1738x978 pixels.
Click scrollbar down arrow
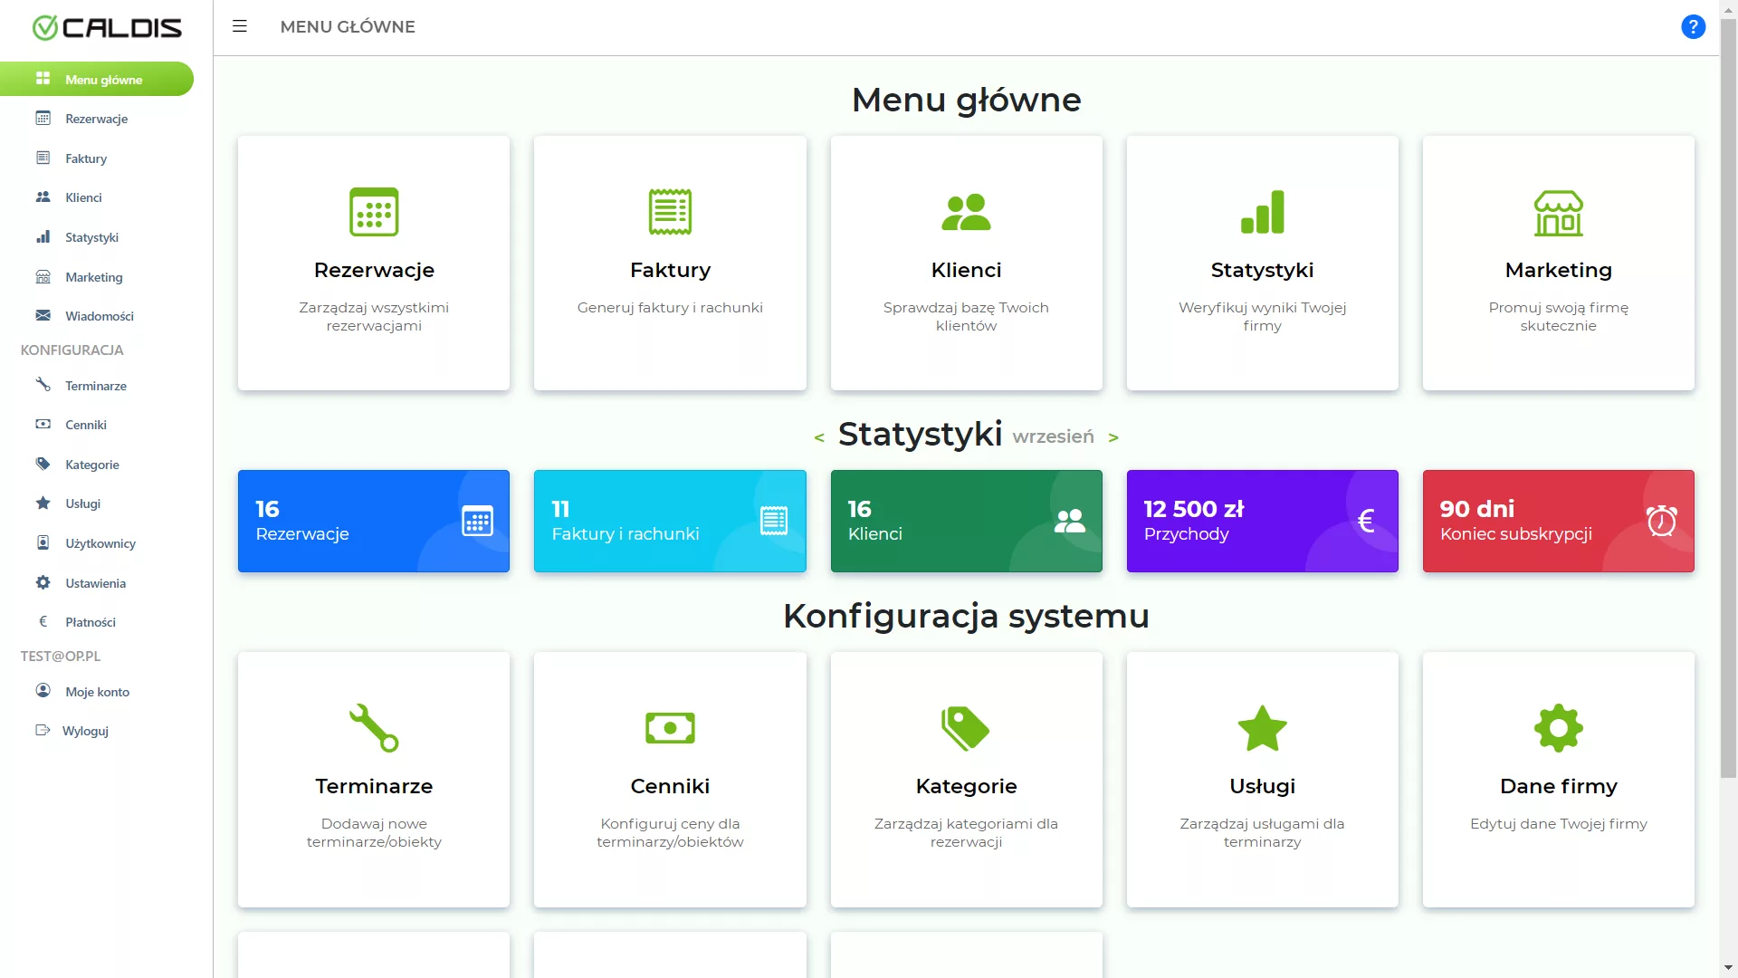point(1728,968)
